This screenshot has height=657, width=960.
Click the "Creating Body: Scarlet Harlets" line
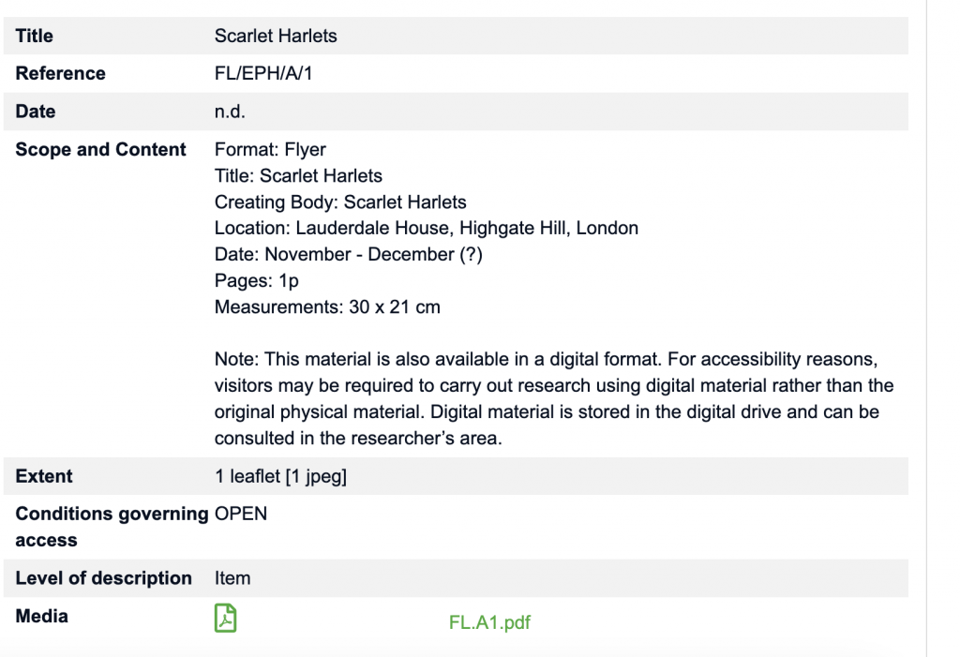(x=340, y=202)
